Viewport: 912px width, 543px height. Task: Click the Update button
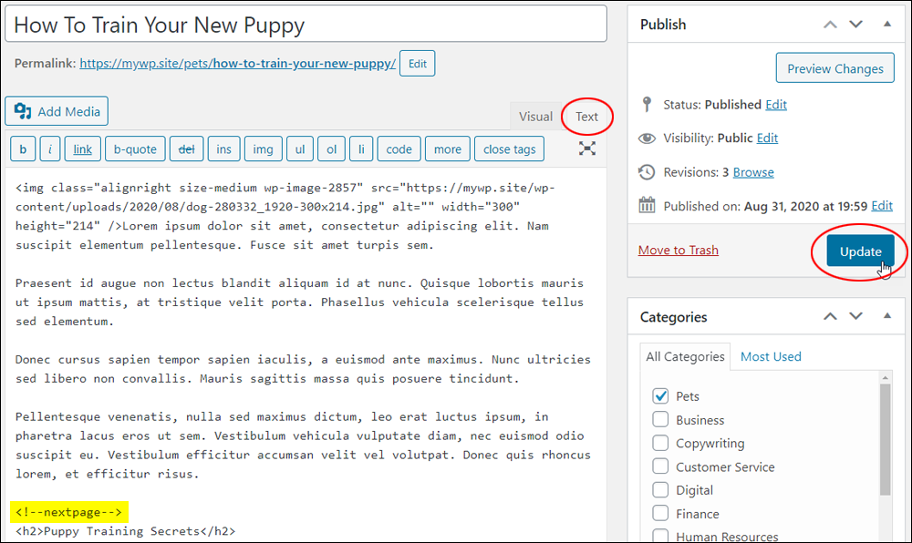[860, 251]
